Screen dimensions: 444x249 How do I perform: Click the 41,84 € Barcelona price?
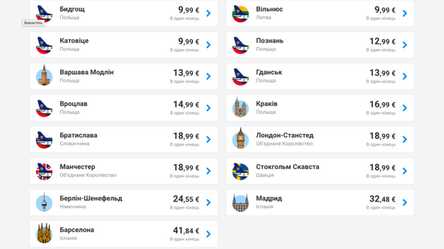coord(186,230)
